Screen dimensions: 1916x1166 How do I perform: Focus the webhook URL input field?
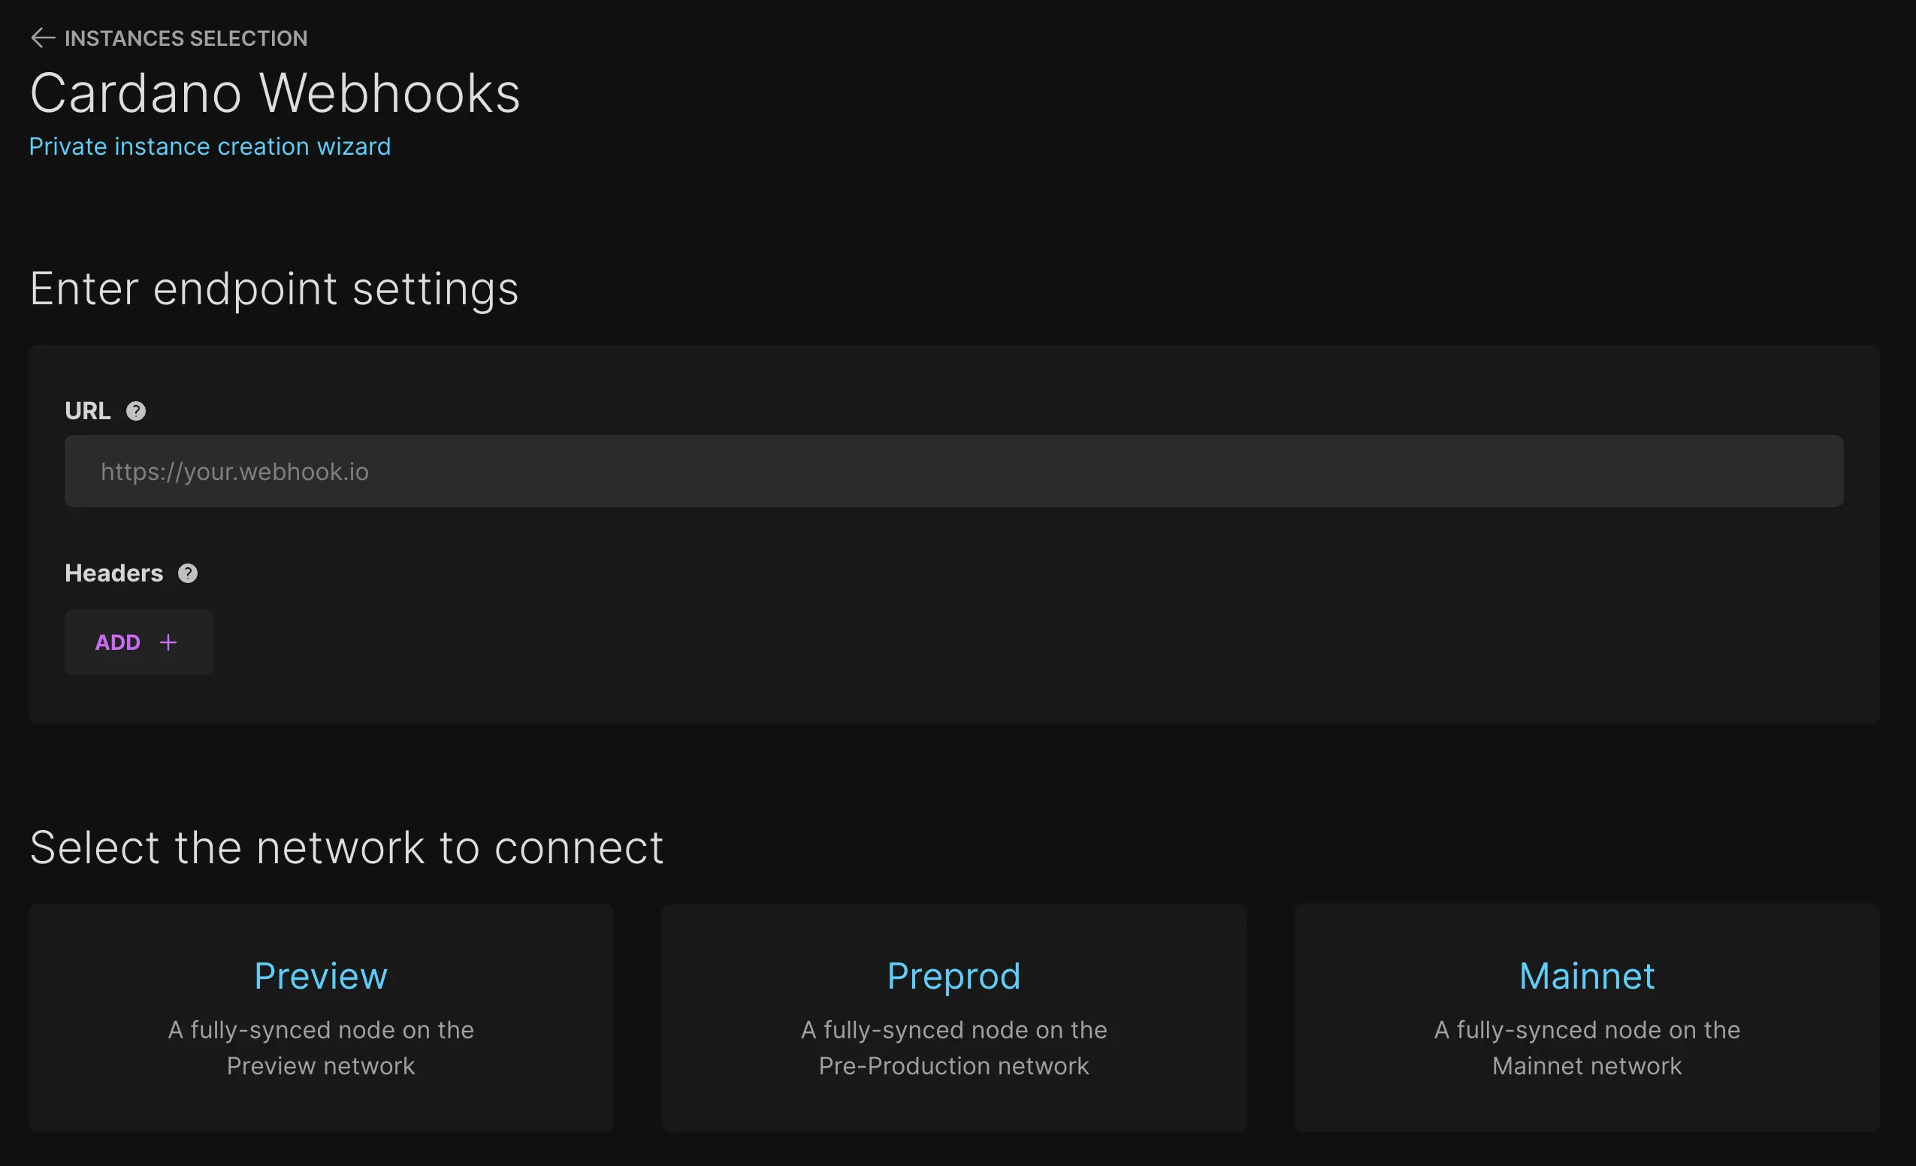953,471
